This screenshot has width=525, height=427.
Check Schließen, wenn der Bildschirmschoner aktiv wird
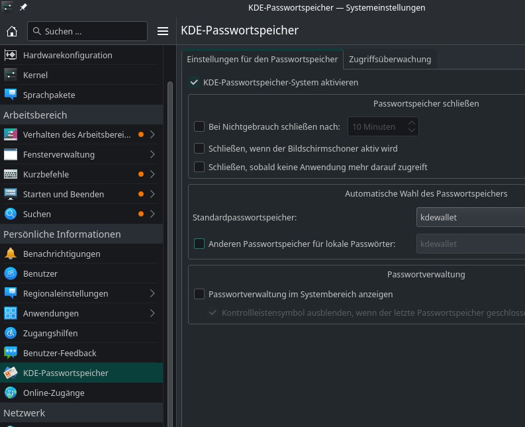[199, 148]
